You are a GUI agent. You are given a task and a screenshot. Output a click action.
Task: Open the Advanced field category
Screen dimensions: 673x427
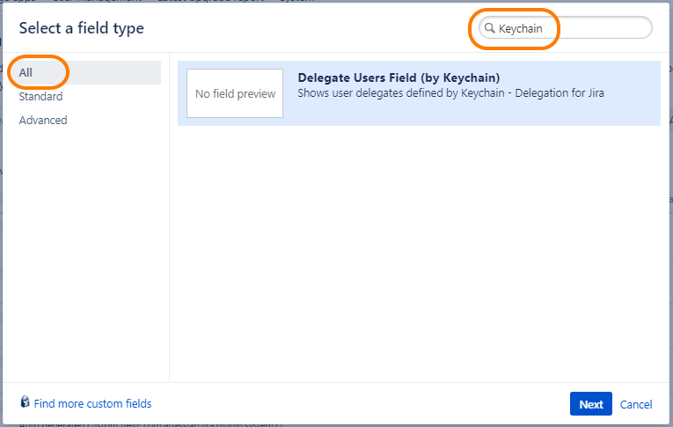43,121
